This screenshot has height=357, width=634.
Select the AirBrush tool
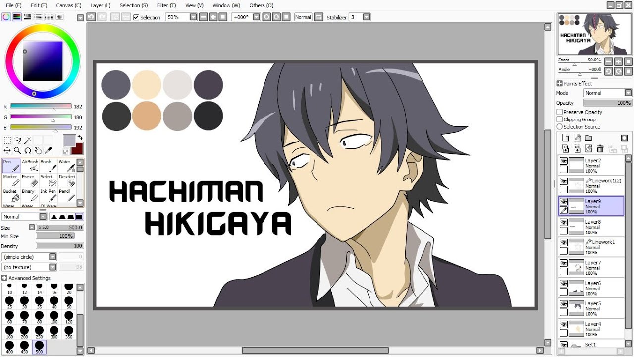coord(30,166)
